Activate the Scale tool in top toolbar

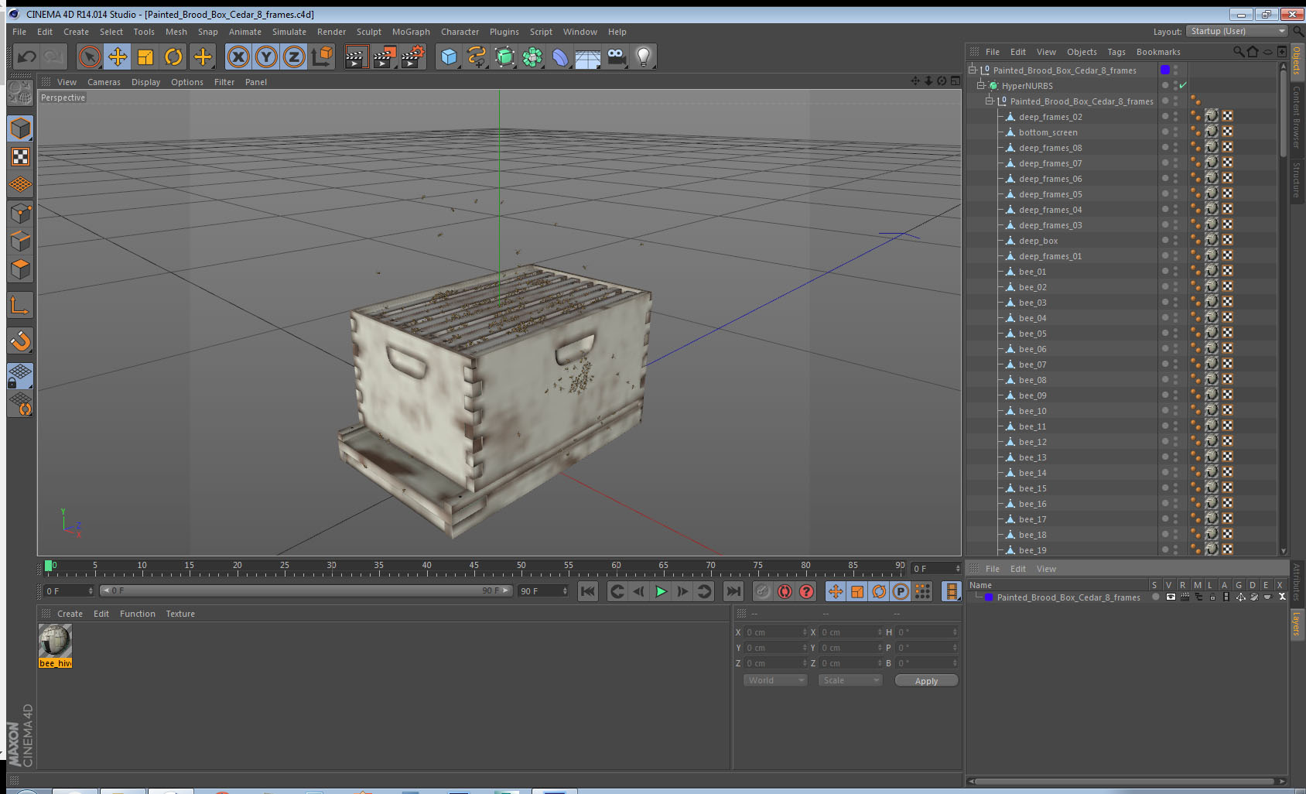coord(145,56)
